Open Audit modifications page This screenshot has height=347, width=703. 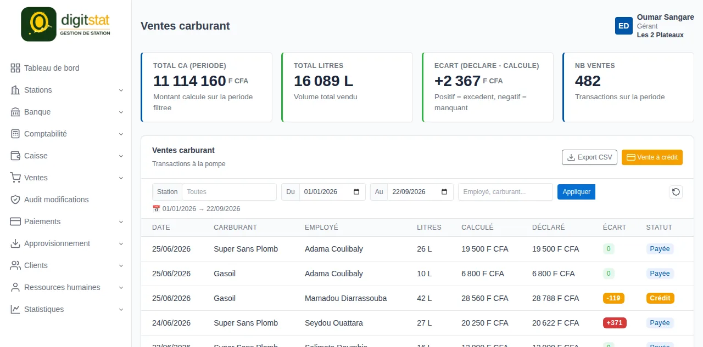tap(66, 200)
